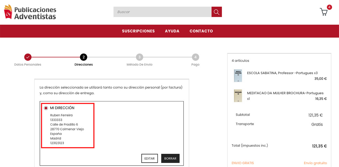The height and width of the screenshot is (167, 339).
Task: Click the cart badge showing 4
Action: 329,7
